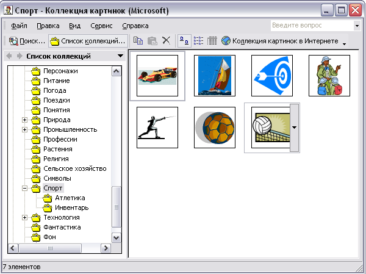The width and height of the screenshot is (366, 274).
Task: Click the Введите вопрос help field
Action: [x=312, y=26]
